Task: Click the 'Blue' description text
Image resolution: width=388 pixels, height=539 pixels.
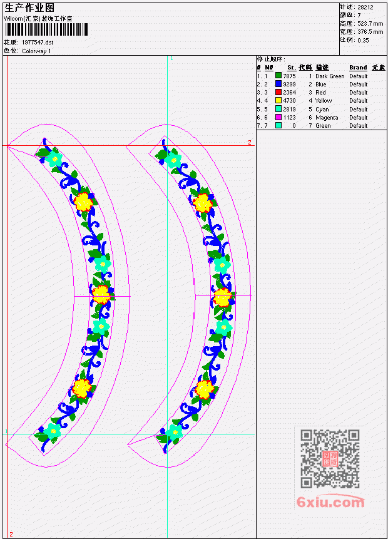Action: pyautogui.click(x=321, y=85)
